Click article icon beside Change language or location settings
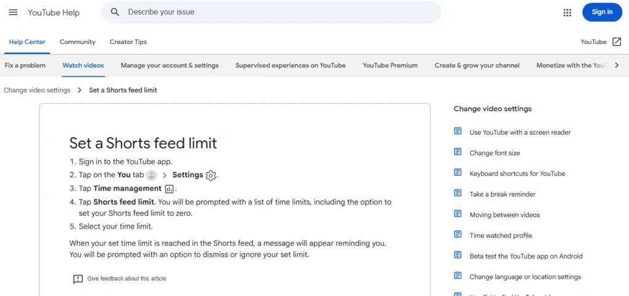This screenshot has width=629, height=296. [x=458, y=276]
